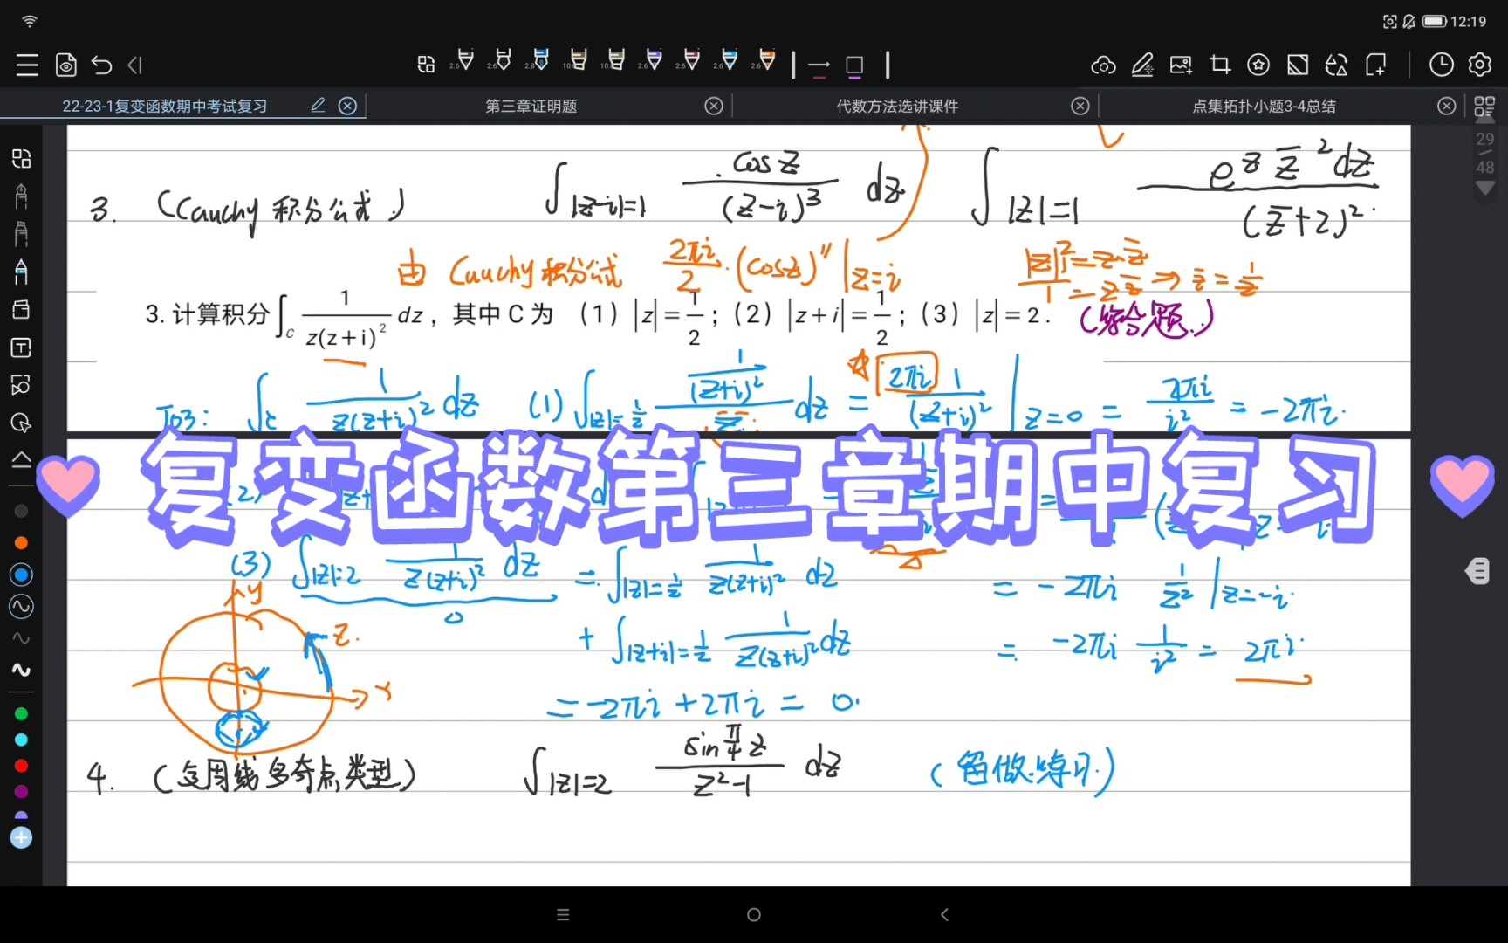Choose the medium stroke thickness wave
This screenshot has width=1508, height=943.
click(21, 606)
